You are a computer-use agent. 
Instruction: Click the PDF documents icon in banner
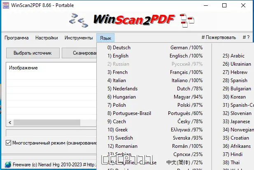click(x=187, y=21)
